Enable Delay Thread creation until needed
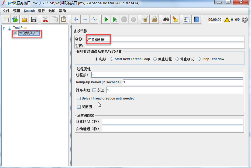The height and width of the screenshot is (168, 251). [x=79, y=98]
